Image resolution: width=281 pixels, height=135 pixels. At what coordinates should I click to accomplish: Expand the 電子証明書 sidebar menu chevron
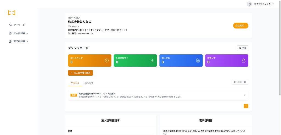(28, 41)
